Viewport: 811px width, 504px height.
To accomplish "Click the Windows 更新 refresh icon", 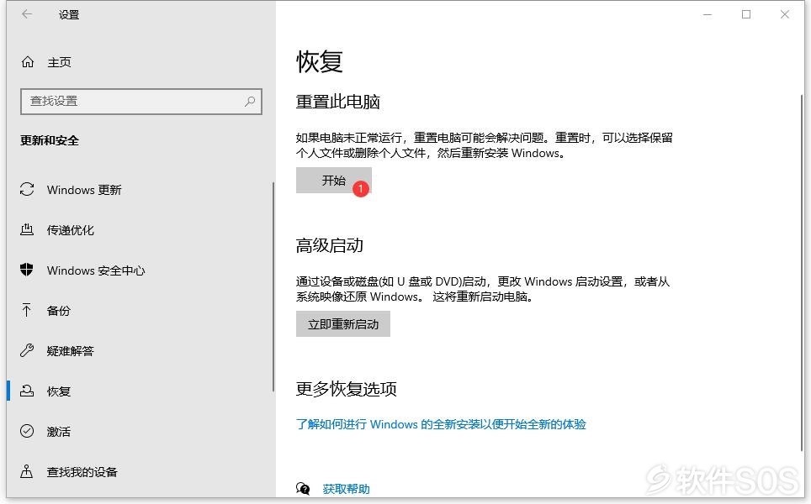I will pyautogui.click(x=27, y=190).
